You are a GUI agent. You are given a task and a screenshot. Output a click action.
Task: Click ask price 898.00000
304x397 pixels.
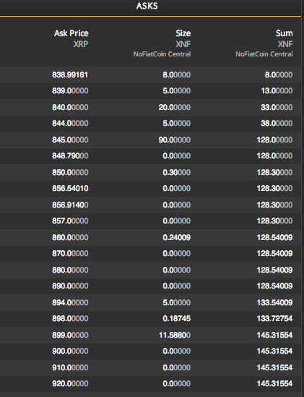point(70,318)
